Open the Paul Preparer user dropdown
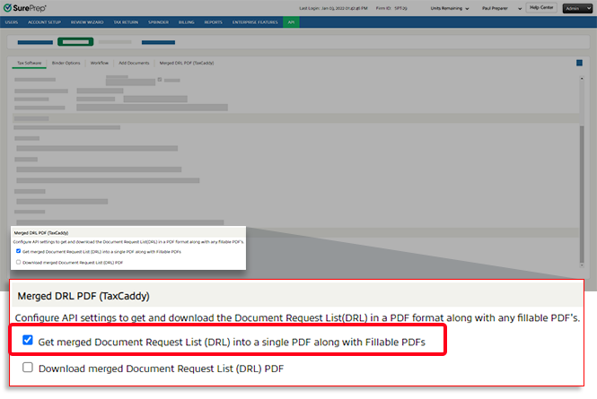 coord(502,8)
